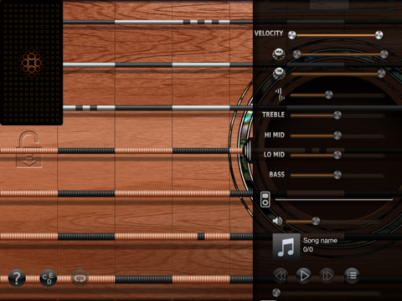
Task: Toggle the open padlock icon
Action: [28, 140]
